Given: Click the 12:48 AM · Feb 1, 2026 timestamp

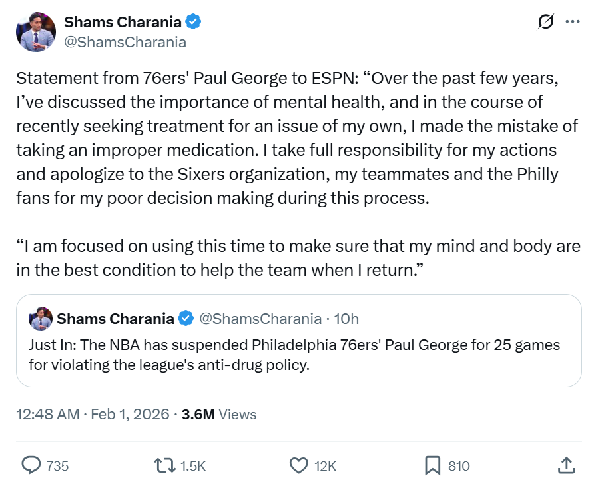Looking at the screenshot, I should point(92,415).
